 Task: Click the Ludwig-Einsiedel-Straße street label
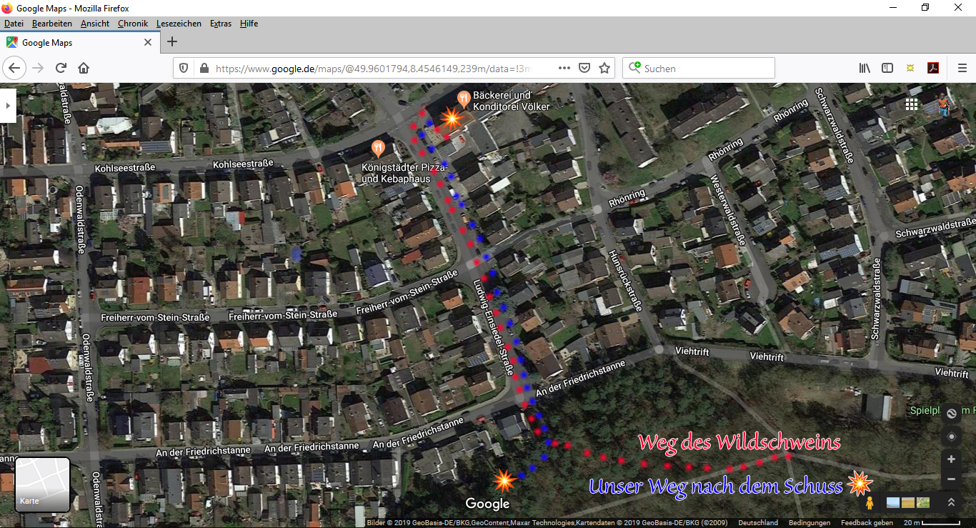tap(493, 328)
